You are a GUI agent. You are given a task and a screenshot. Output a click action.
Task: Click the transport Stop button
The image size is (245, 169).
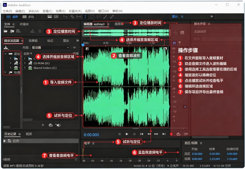click(x=119, y=134)
